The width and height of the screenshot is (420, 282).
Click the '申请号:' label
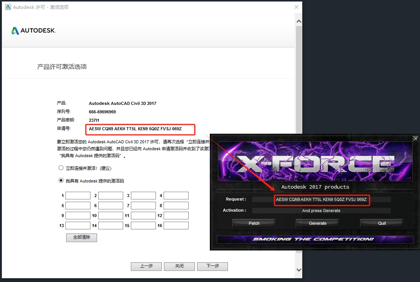click(x=64, y=129)
